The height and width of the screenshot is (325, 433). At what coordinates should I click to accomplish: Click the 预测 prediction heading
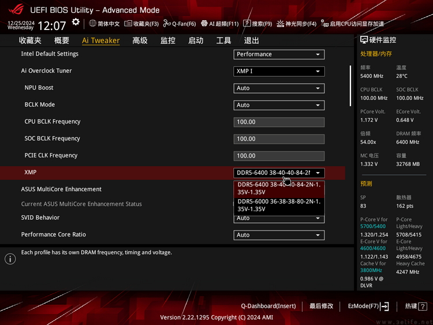pyautogui.click(x=366, y=184)
